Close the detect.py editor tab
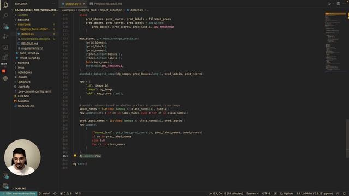 pyautogui.click(x=84, y=4)
